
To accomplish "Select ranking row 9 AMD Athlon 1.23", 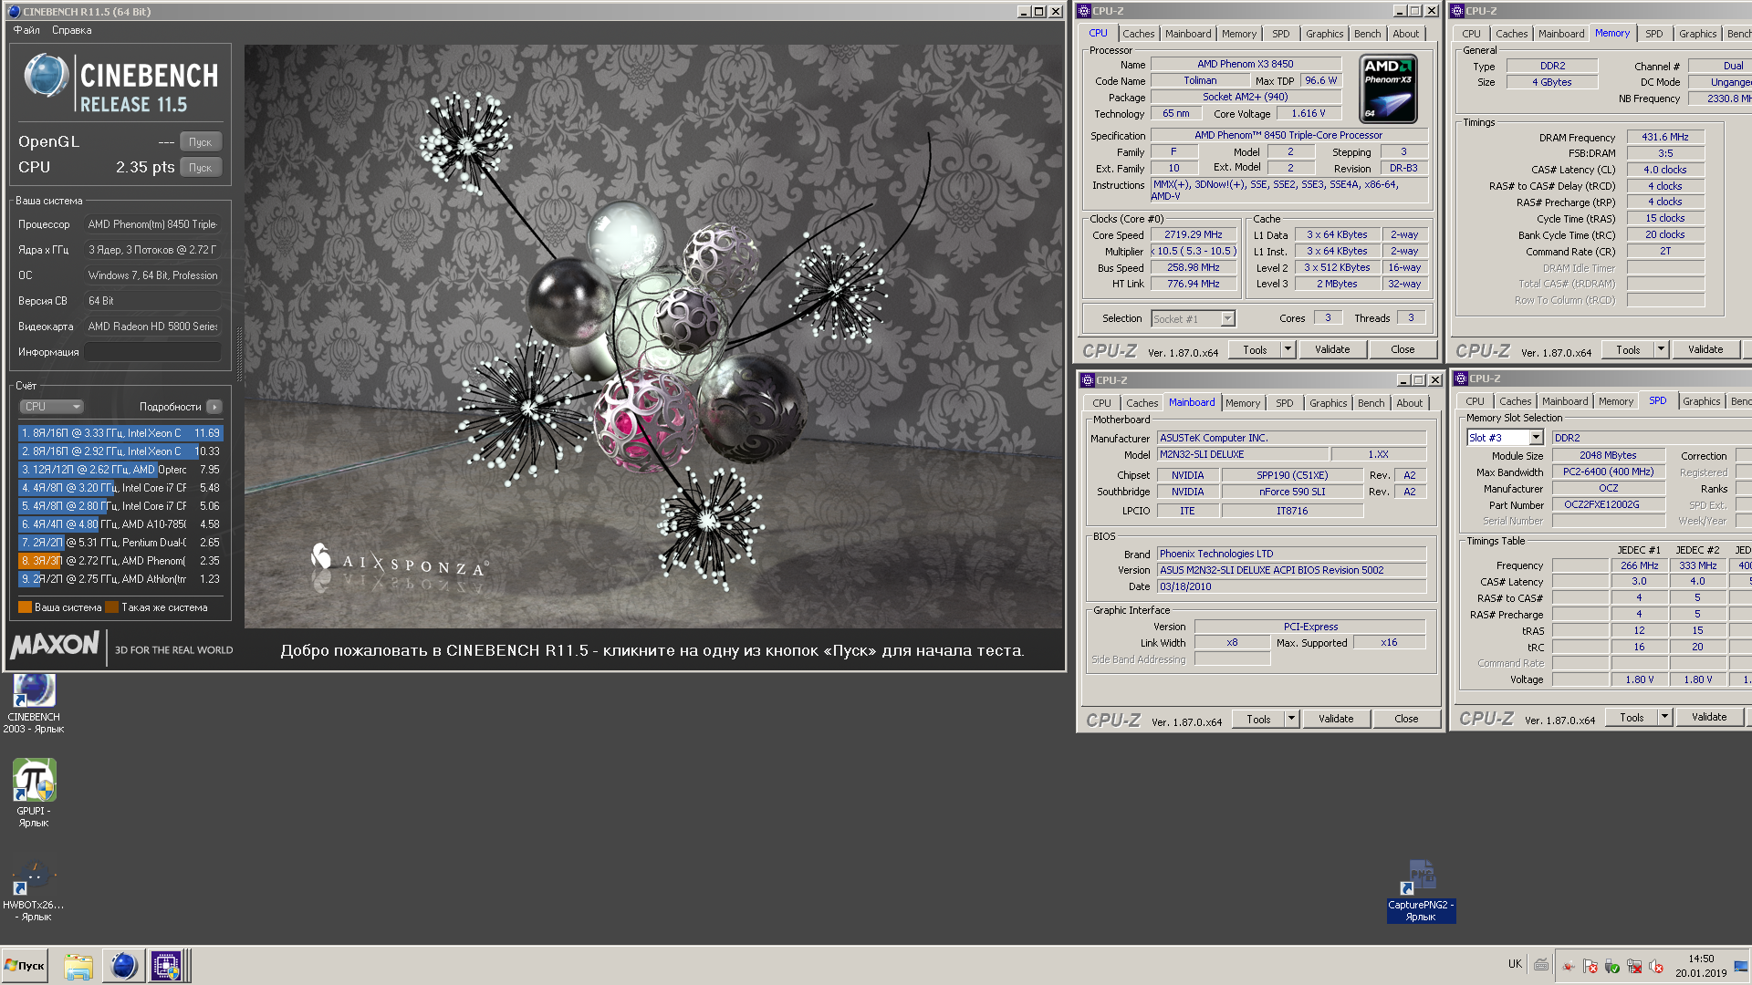I will [120, 579].
